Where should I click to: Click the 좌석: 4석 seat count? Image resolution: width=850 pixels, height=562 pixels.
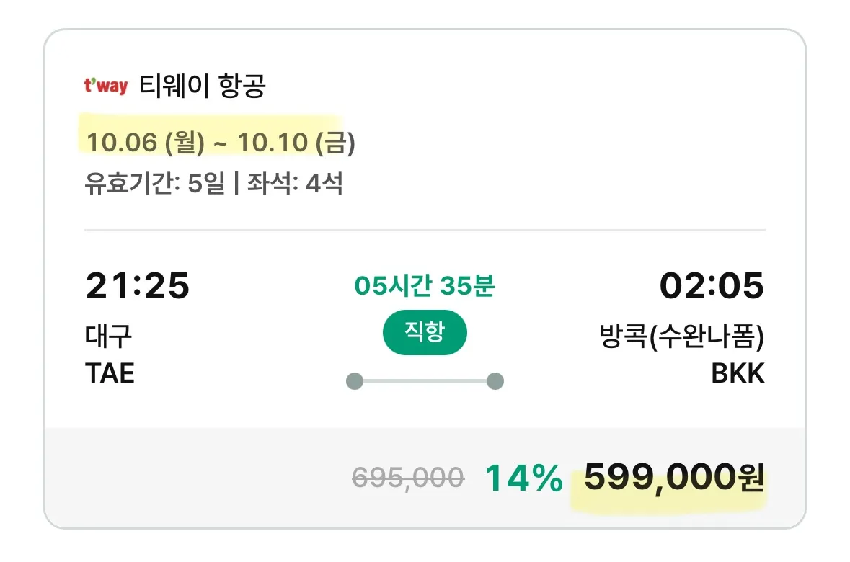[295, 184]
